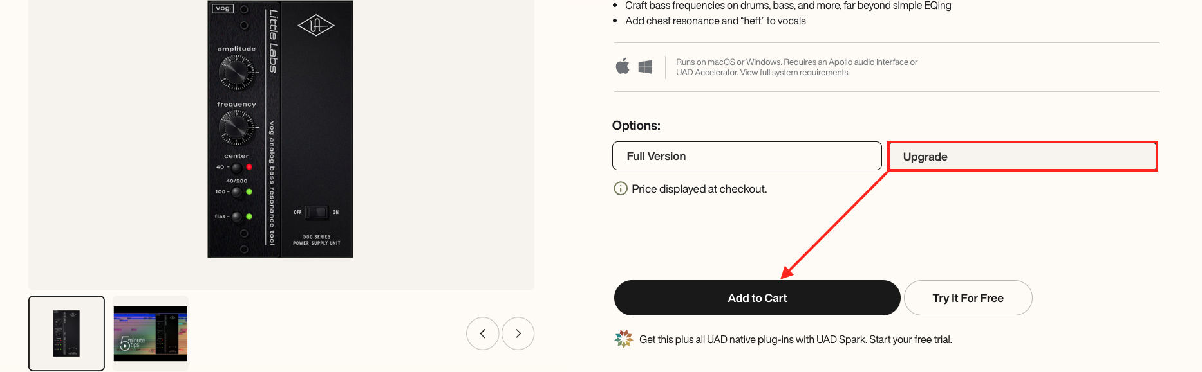Screen dimensions: 1202x372
Task: Click the vog badge on the plugin
Action: 223,8
